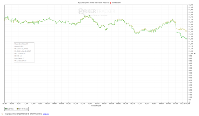Click the 81,152 label on the x-axis
Screen dimensions: 199x116
(x=69, y=104)
